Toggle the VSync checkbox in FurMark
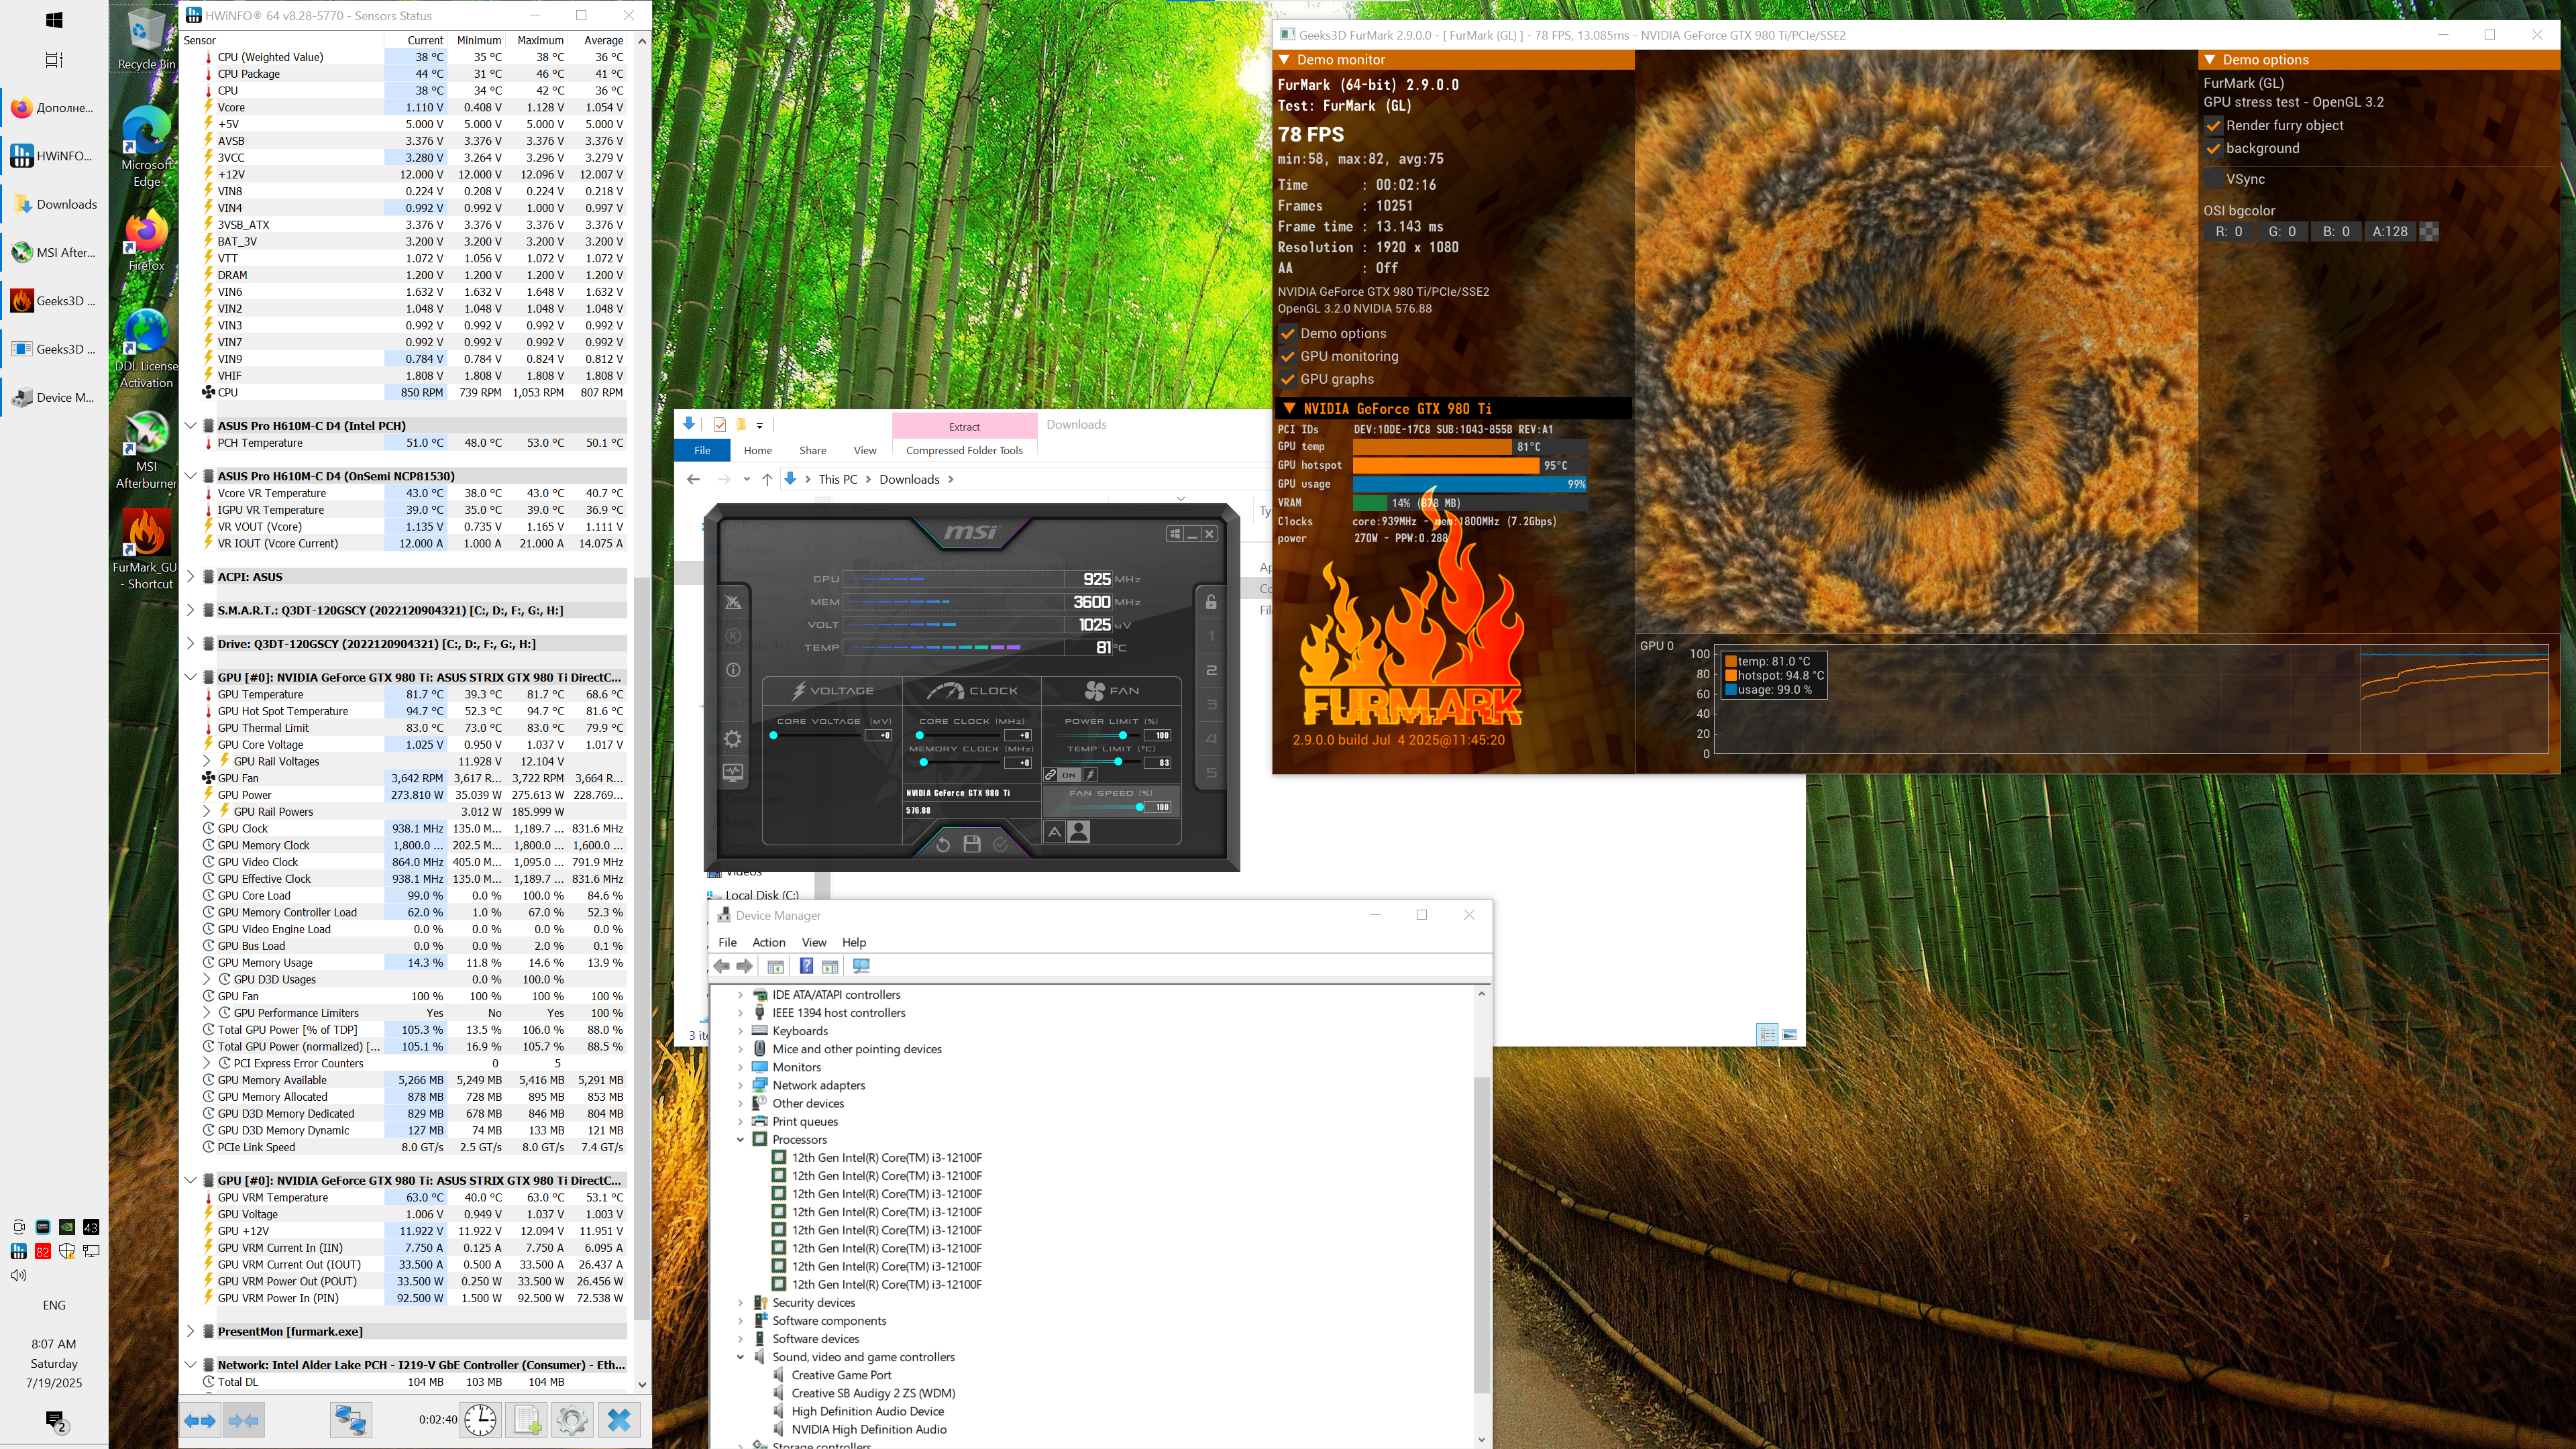This screenshot has width=2576, height=1449. [x=2213, y=179]
